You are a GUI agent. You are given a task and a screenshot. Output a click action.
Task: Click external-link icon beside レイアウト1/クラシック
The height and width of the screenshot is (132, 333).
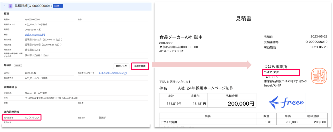[125, 73]
